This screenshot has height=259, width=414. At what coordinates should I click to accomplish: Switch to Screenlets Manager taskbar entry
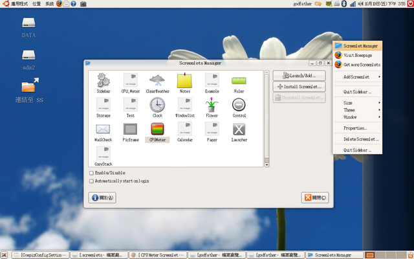(x=334, y=255)
